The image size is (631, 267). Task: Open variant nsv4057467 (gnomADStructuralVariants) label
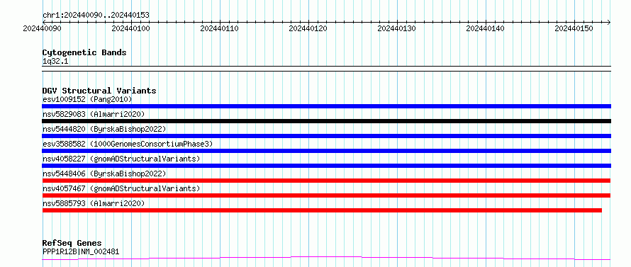click(121, 188)
